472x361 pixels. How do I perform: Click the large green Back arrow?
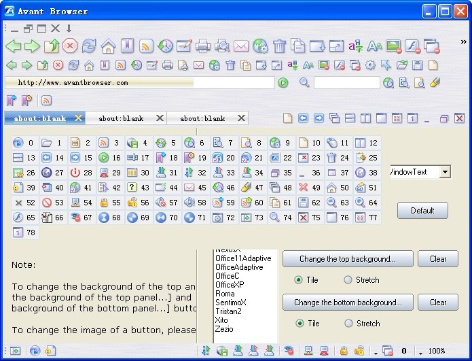point(14,46)
